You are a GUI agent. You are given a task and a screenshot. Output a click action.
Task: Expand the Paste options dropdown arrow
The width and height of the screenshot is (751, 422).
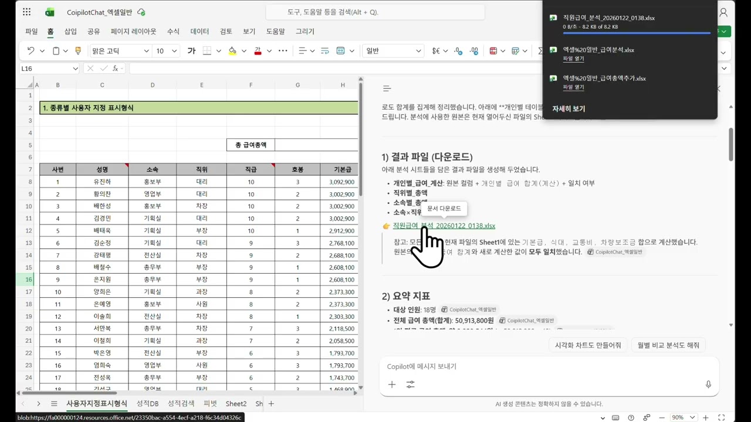pyautogui.click(x=66, y=51)
